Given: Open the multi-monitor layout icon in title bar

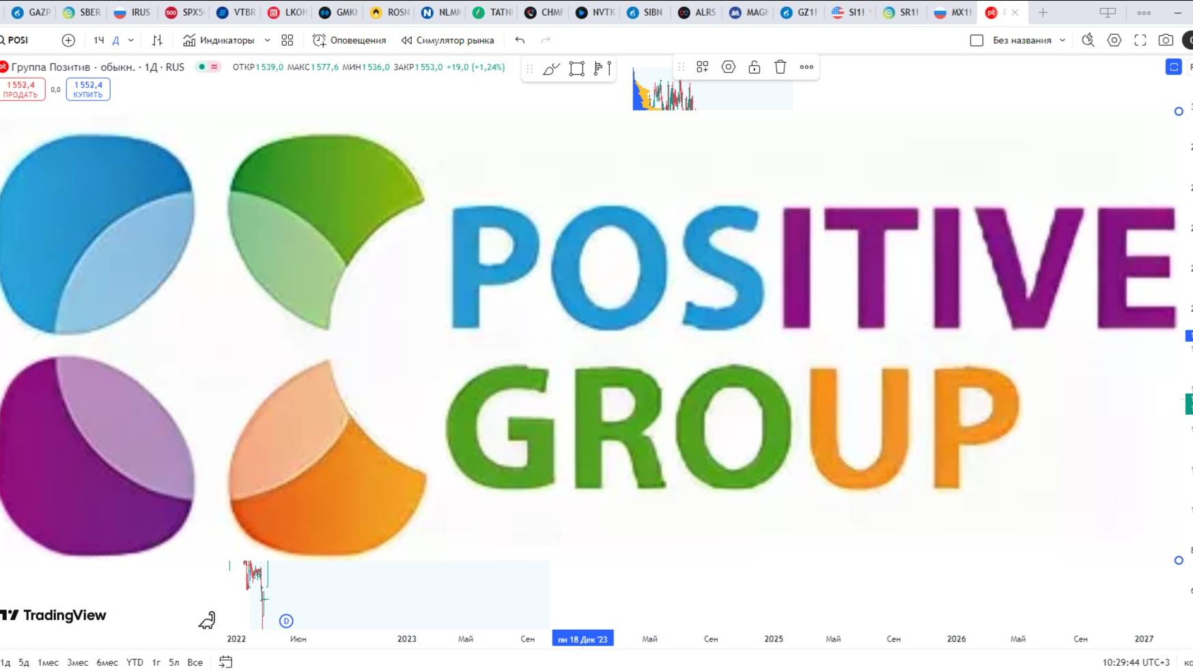Looking at the screenshot, I should (1108, 12).
